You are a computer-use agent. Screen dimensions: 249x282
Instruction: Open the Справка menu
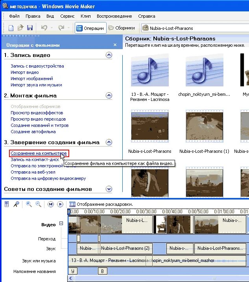tap(147, 16)
